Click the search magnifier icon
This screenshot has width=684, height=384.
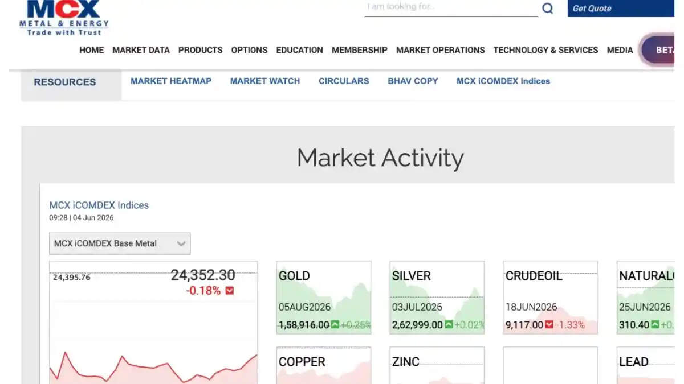point(547,8)
